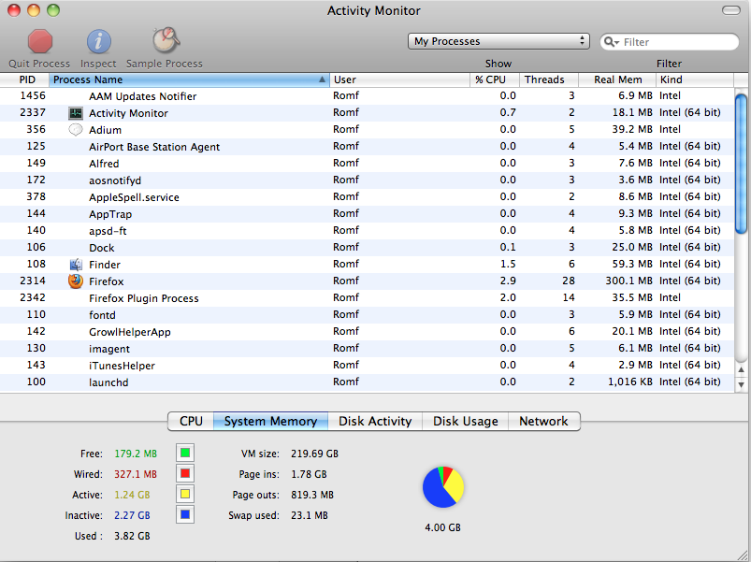Click the Swap used 23.1 MB value
Image resolution: width=751 pixels, height=562 pixels.
(x=310, y=515)
